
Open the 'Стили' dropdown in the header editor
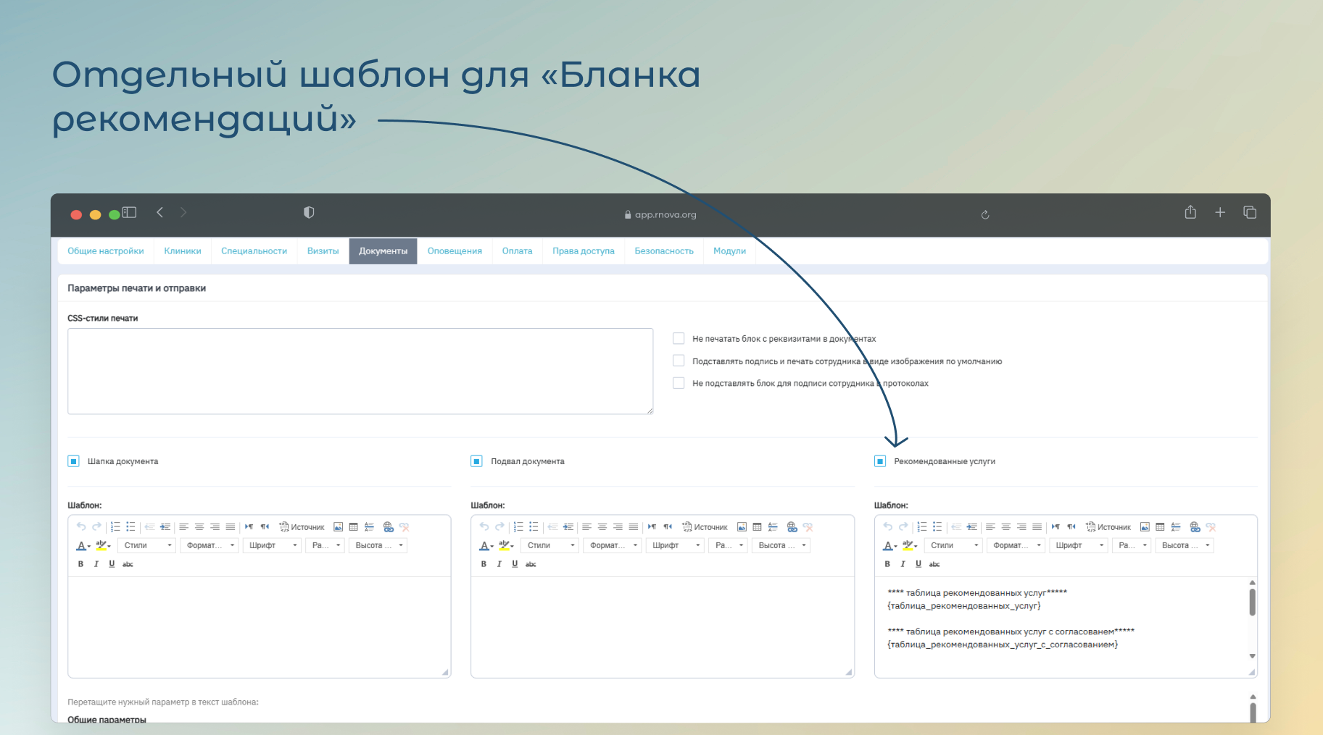click(147, 545)
